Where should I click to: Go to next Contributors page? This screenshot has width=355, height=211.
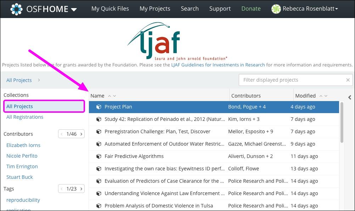pyautogui.click(x=81, y=134)
